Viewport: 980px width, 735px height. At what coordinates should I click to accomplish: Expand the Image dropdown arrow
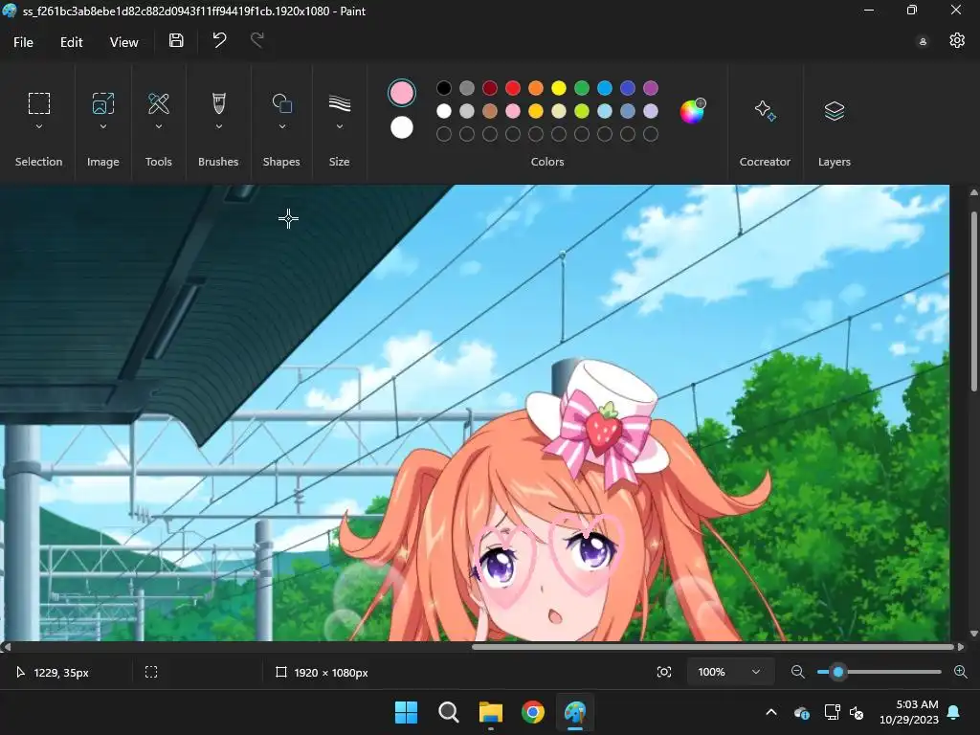[103, 127]
